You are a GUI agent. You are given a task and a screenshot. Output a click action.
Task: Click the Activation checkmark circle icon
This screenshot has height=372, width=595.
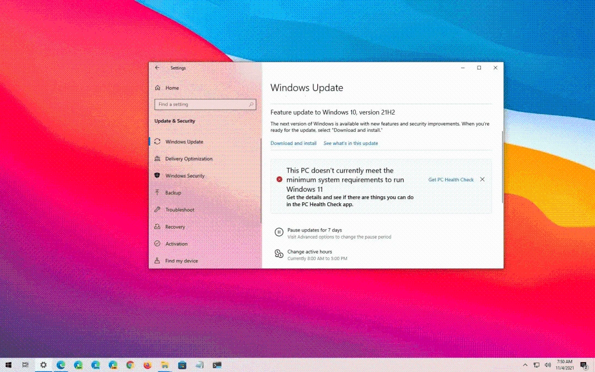[157, 244]
